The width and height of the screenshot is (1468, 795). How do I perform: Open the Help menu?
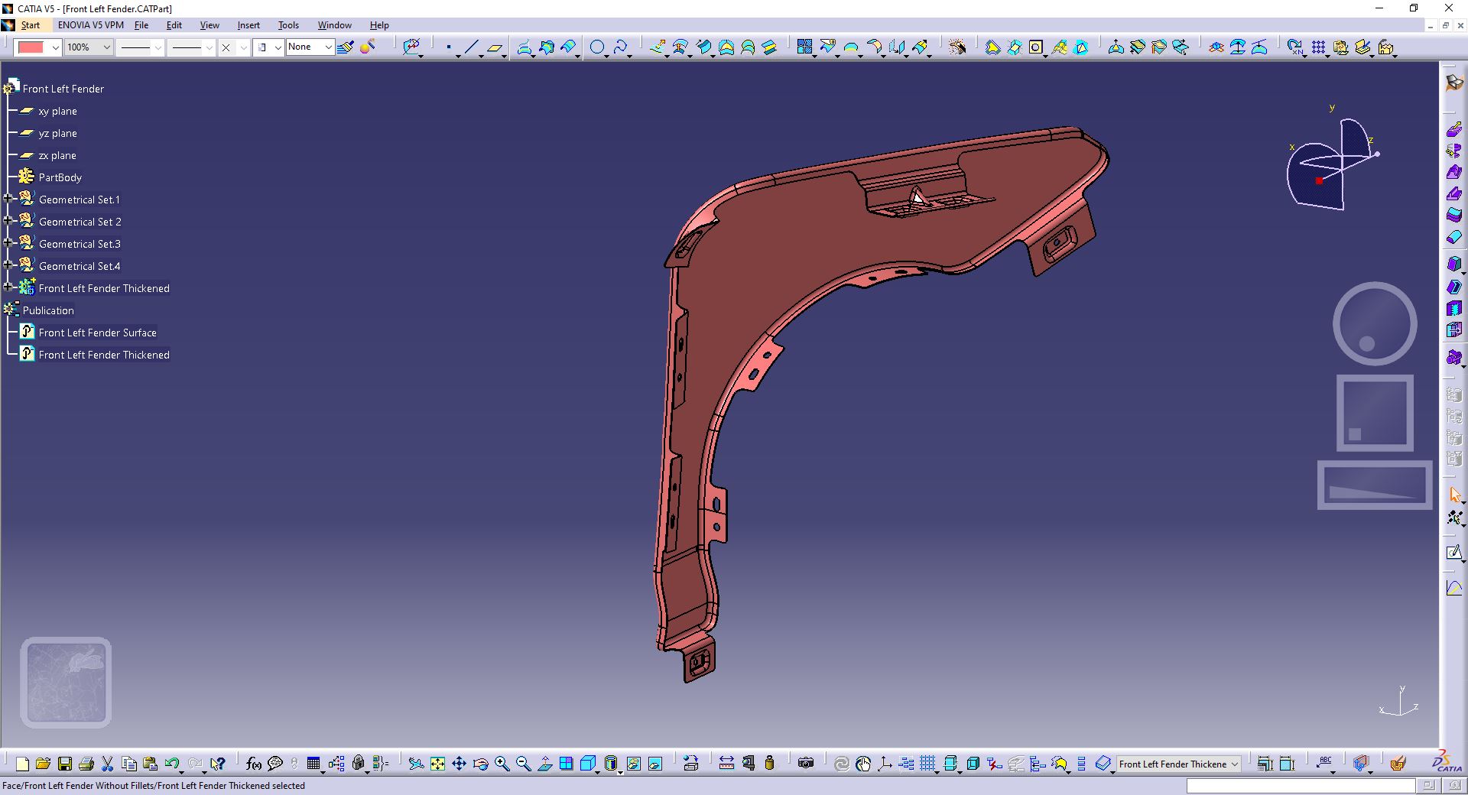379,25
